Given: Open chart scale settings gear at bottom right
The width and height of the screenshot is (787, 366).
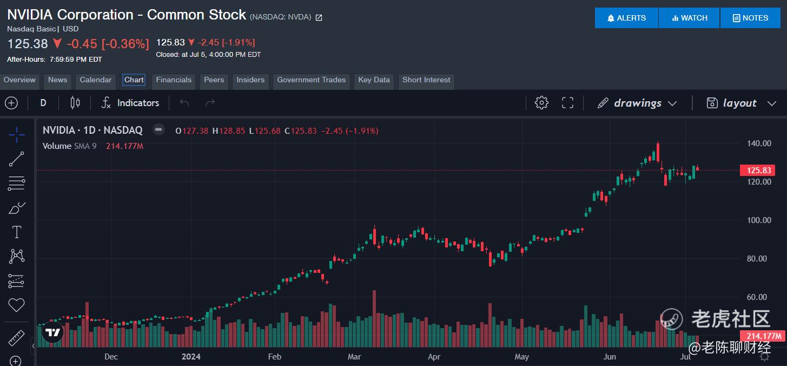Looking at the screenshot, I should point(764,357).
